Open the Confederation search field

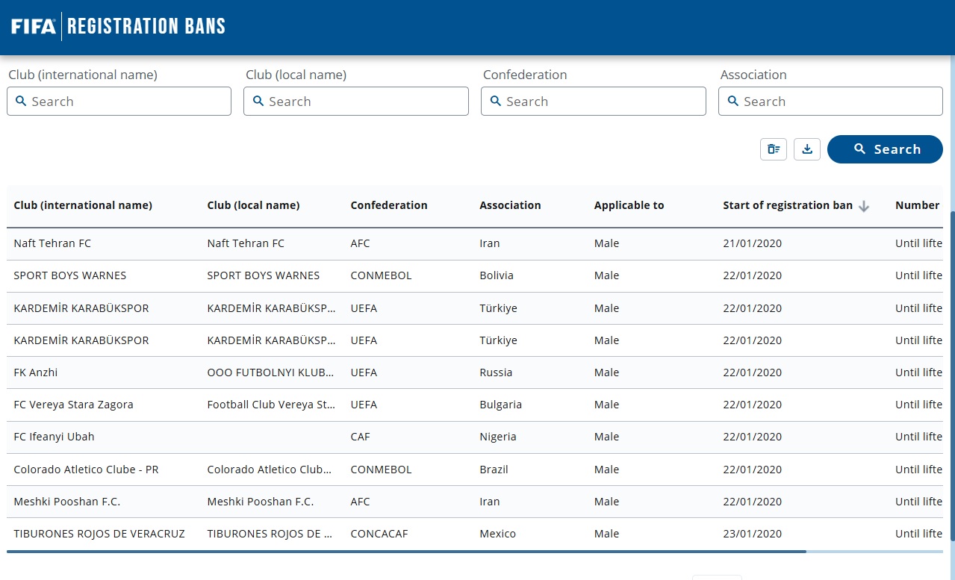(594, 102)
